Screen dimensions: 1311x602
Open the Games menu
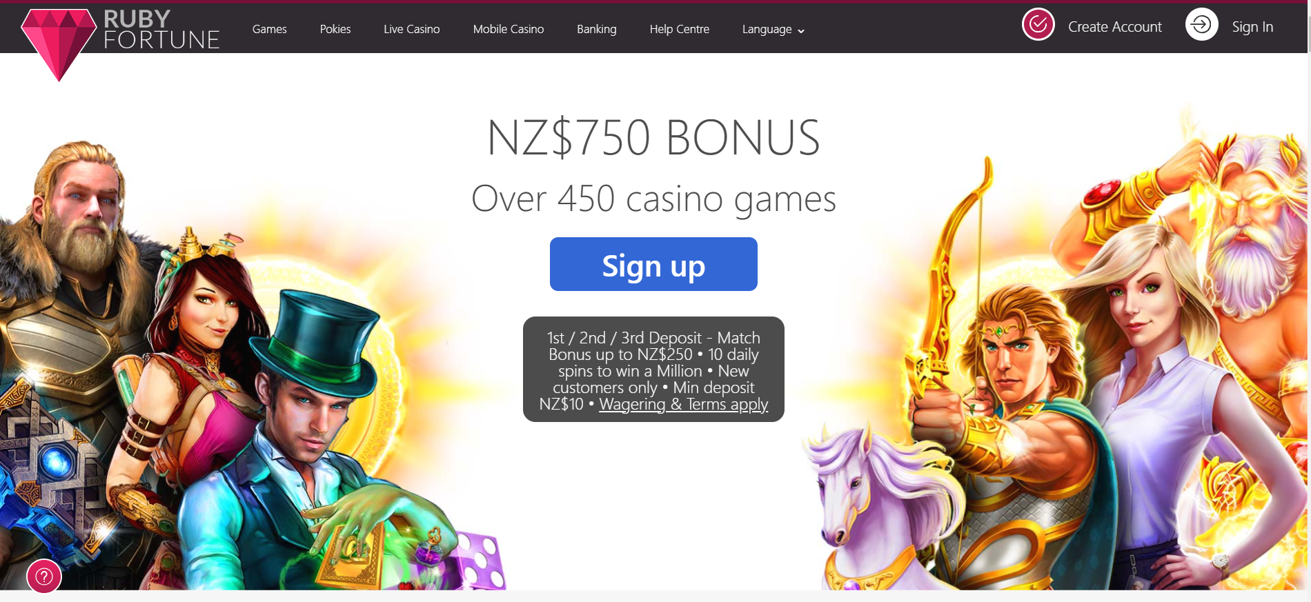coord(269,29)
